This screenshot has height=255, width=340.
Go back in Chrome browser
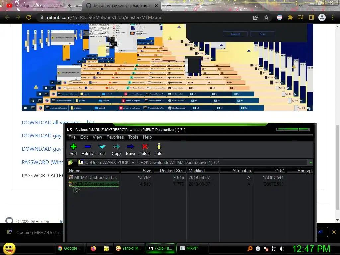tap(7, 17)
